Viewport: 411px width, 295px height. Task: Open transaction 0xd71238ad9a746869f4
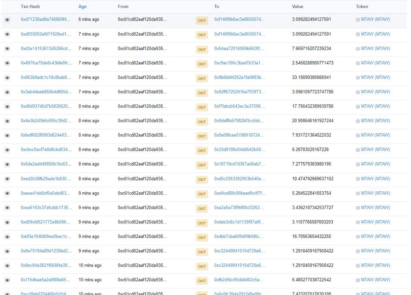46,20
